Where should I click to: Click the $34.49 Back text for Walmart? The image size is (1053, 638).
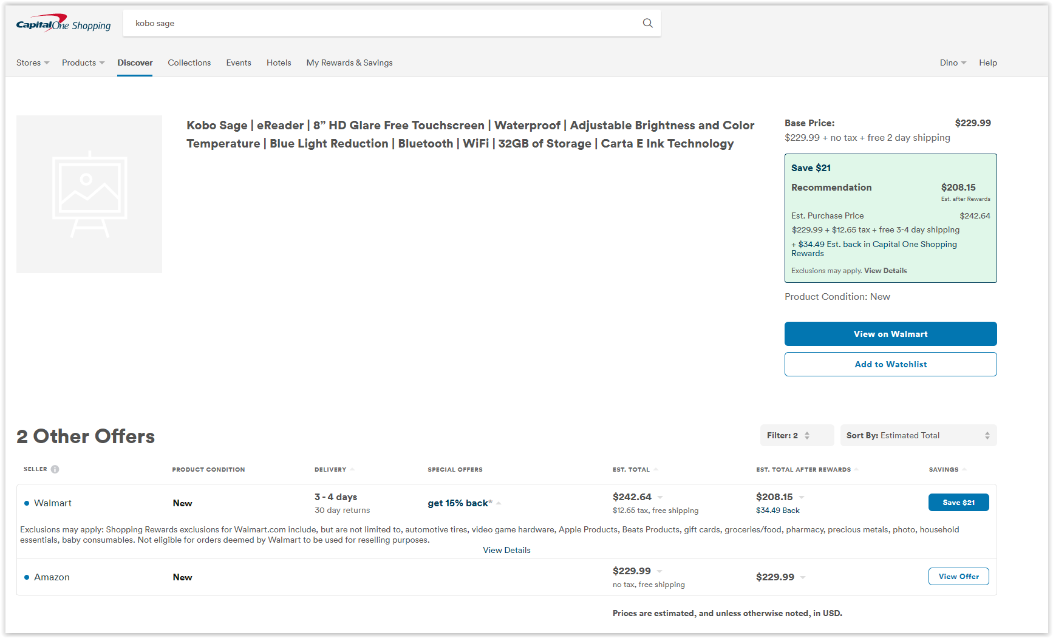tap(778, 511)
